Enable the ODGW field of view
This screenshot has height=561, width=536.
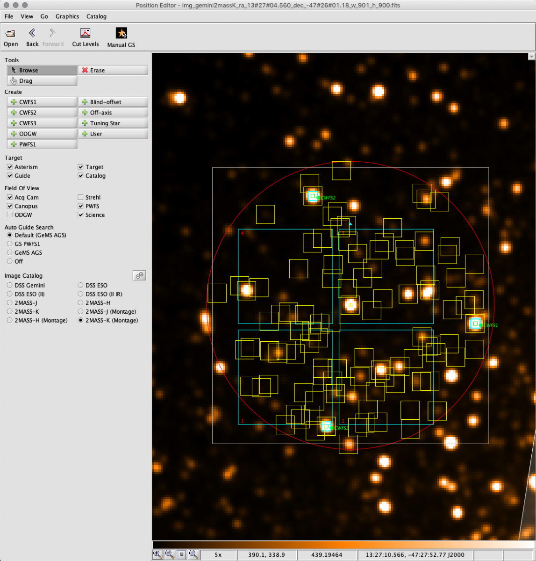pos(10,215)
